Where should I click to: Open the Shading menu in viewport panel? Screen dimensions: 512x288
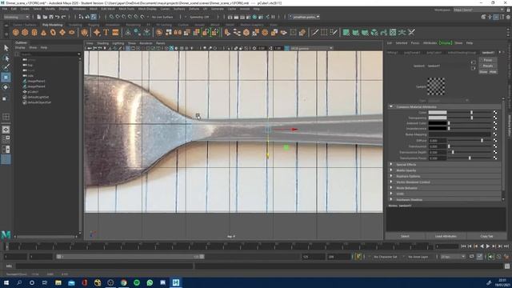tap(102, 42)
